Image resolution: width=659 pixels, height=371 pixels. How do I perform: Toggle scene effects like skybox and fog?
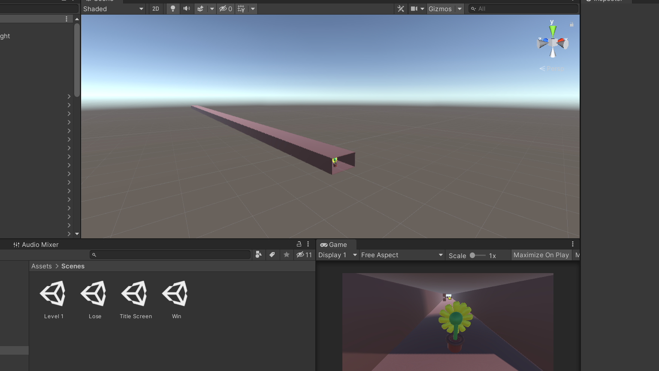tap(200, 9)
